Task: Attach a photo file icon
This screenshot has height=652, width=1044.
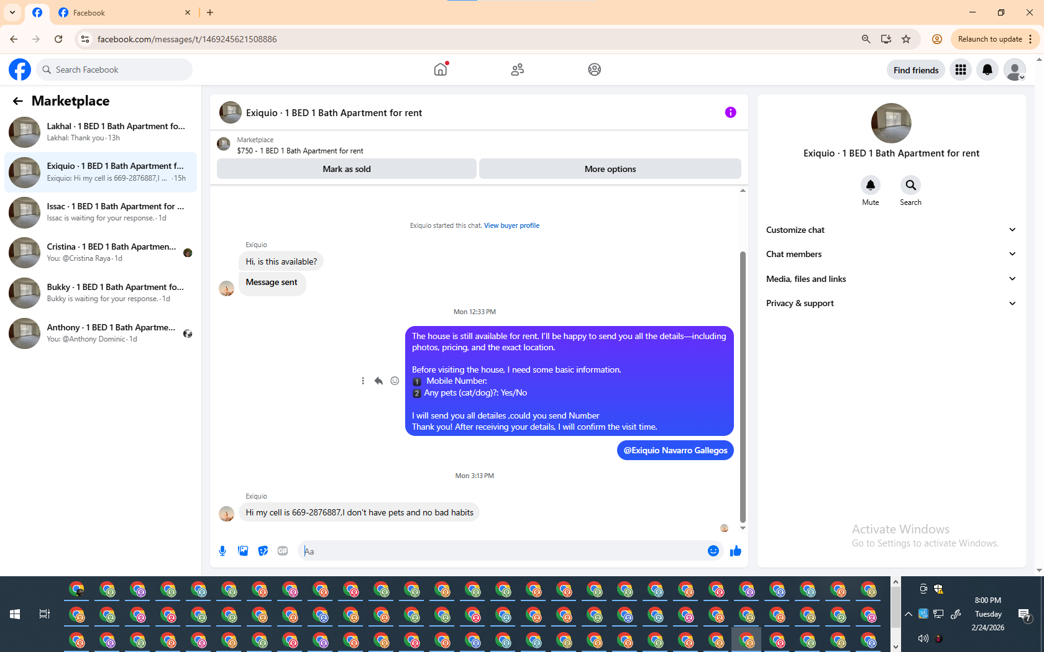Action: point(243,551)
